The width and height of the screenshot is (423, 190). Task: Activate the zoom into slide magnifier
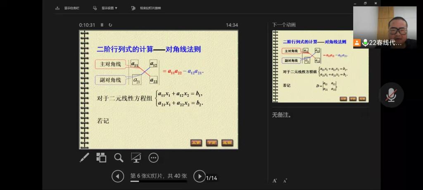point(119,157)
